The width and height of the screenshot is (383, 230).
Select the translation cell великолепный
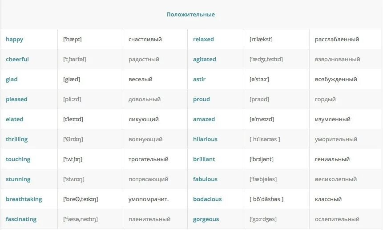(x=336, y=179)
